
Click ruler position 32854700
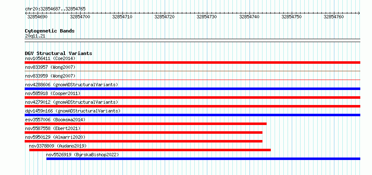[x=80, y=17]
